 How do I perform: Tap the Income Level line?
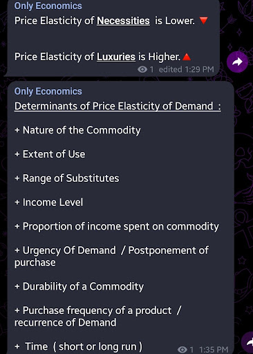pos(48,203)
